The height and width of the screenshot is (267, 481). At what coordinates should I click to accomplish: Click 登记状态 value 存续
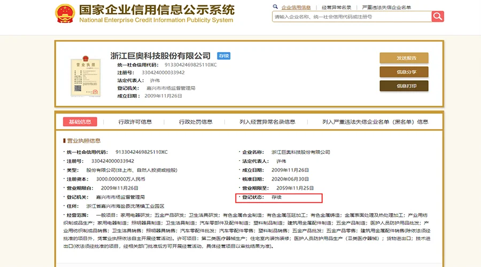pos(276,197)
